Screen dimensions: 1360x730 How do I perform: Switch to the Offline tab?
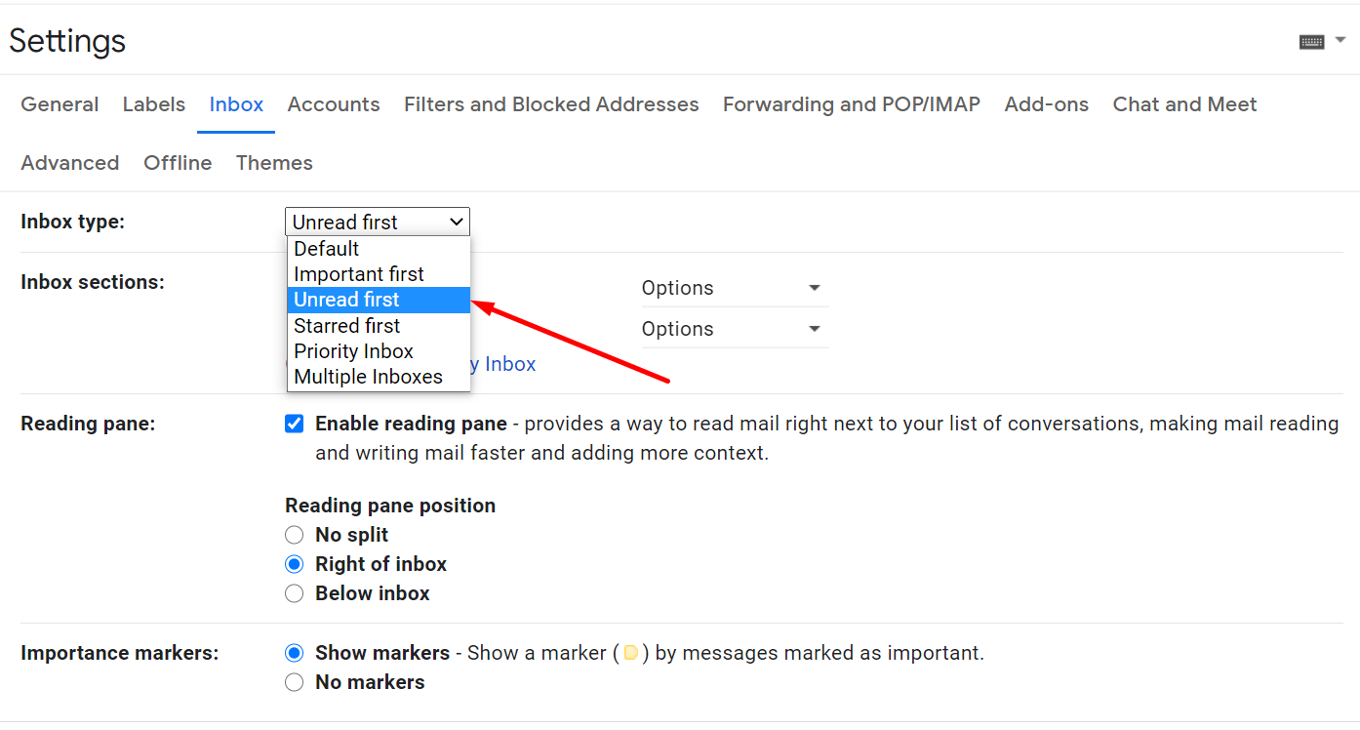click(x=178, y=163)
